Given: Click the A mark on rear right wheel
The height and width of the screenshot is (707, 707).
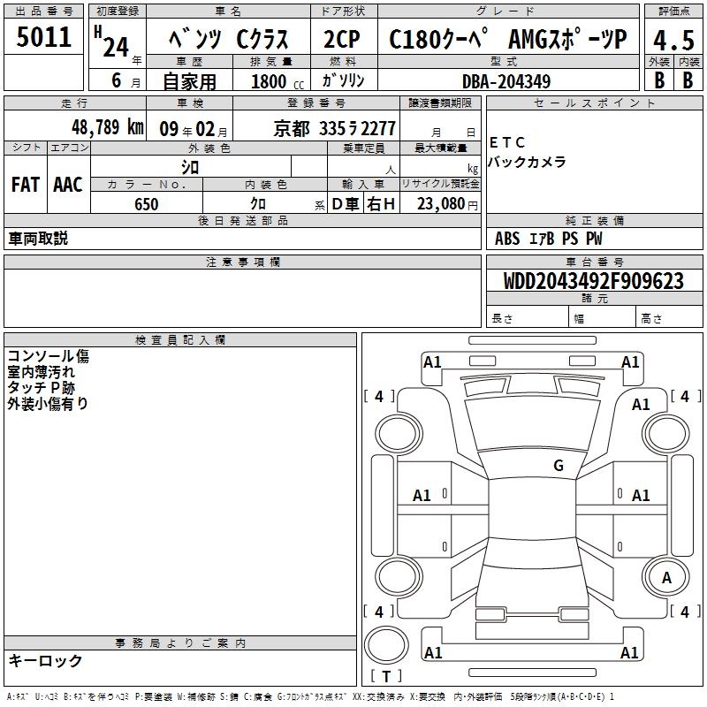Looking at the screenshot, I should 666,578.
